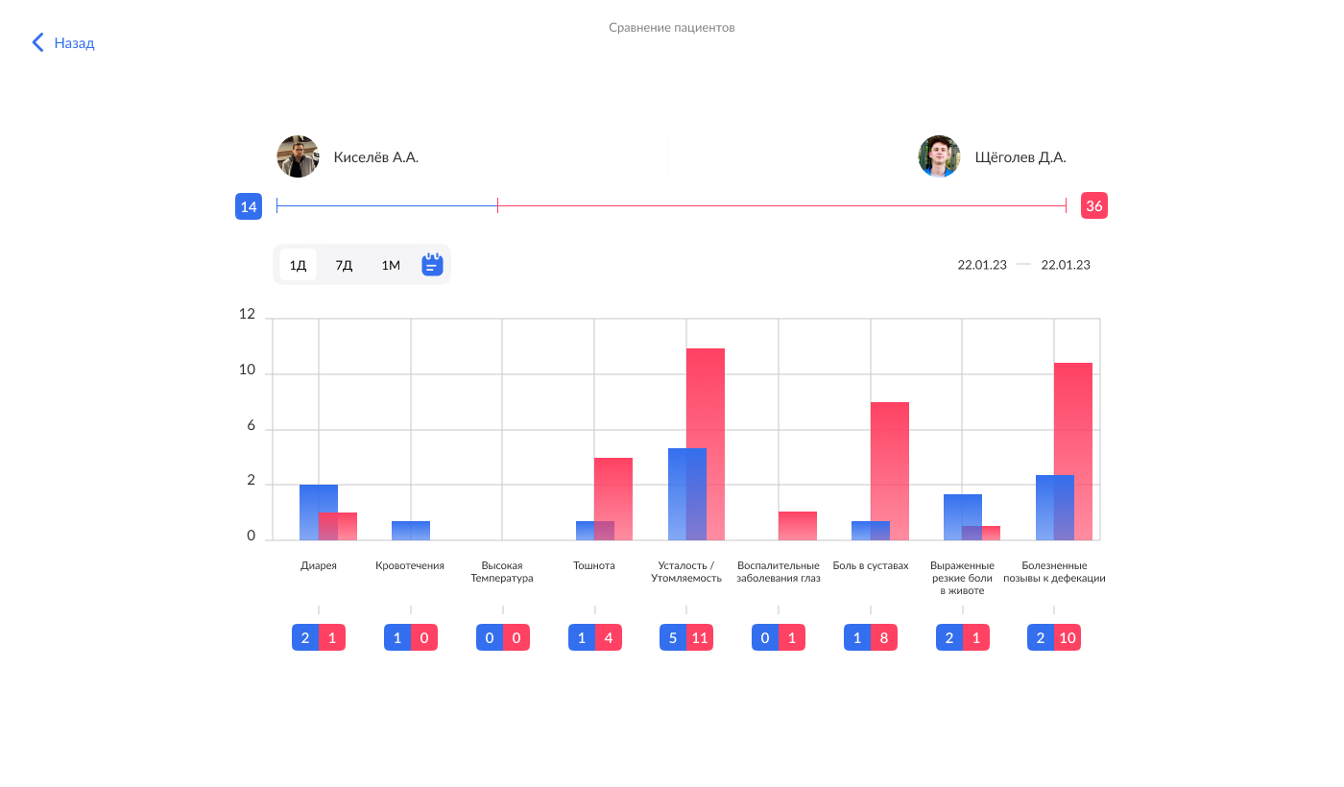Click the blue-red junction on comparison line
Image resolution: width=1344 pixels, height=787 pixels.
click(497, 205)
